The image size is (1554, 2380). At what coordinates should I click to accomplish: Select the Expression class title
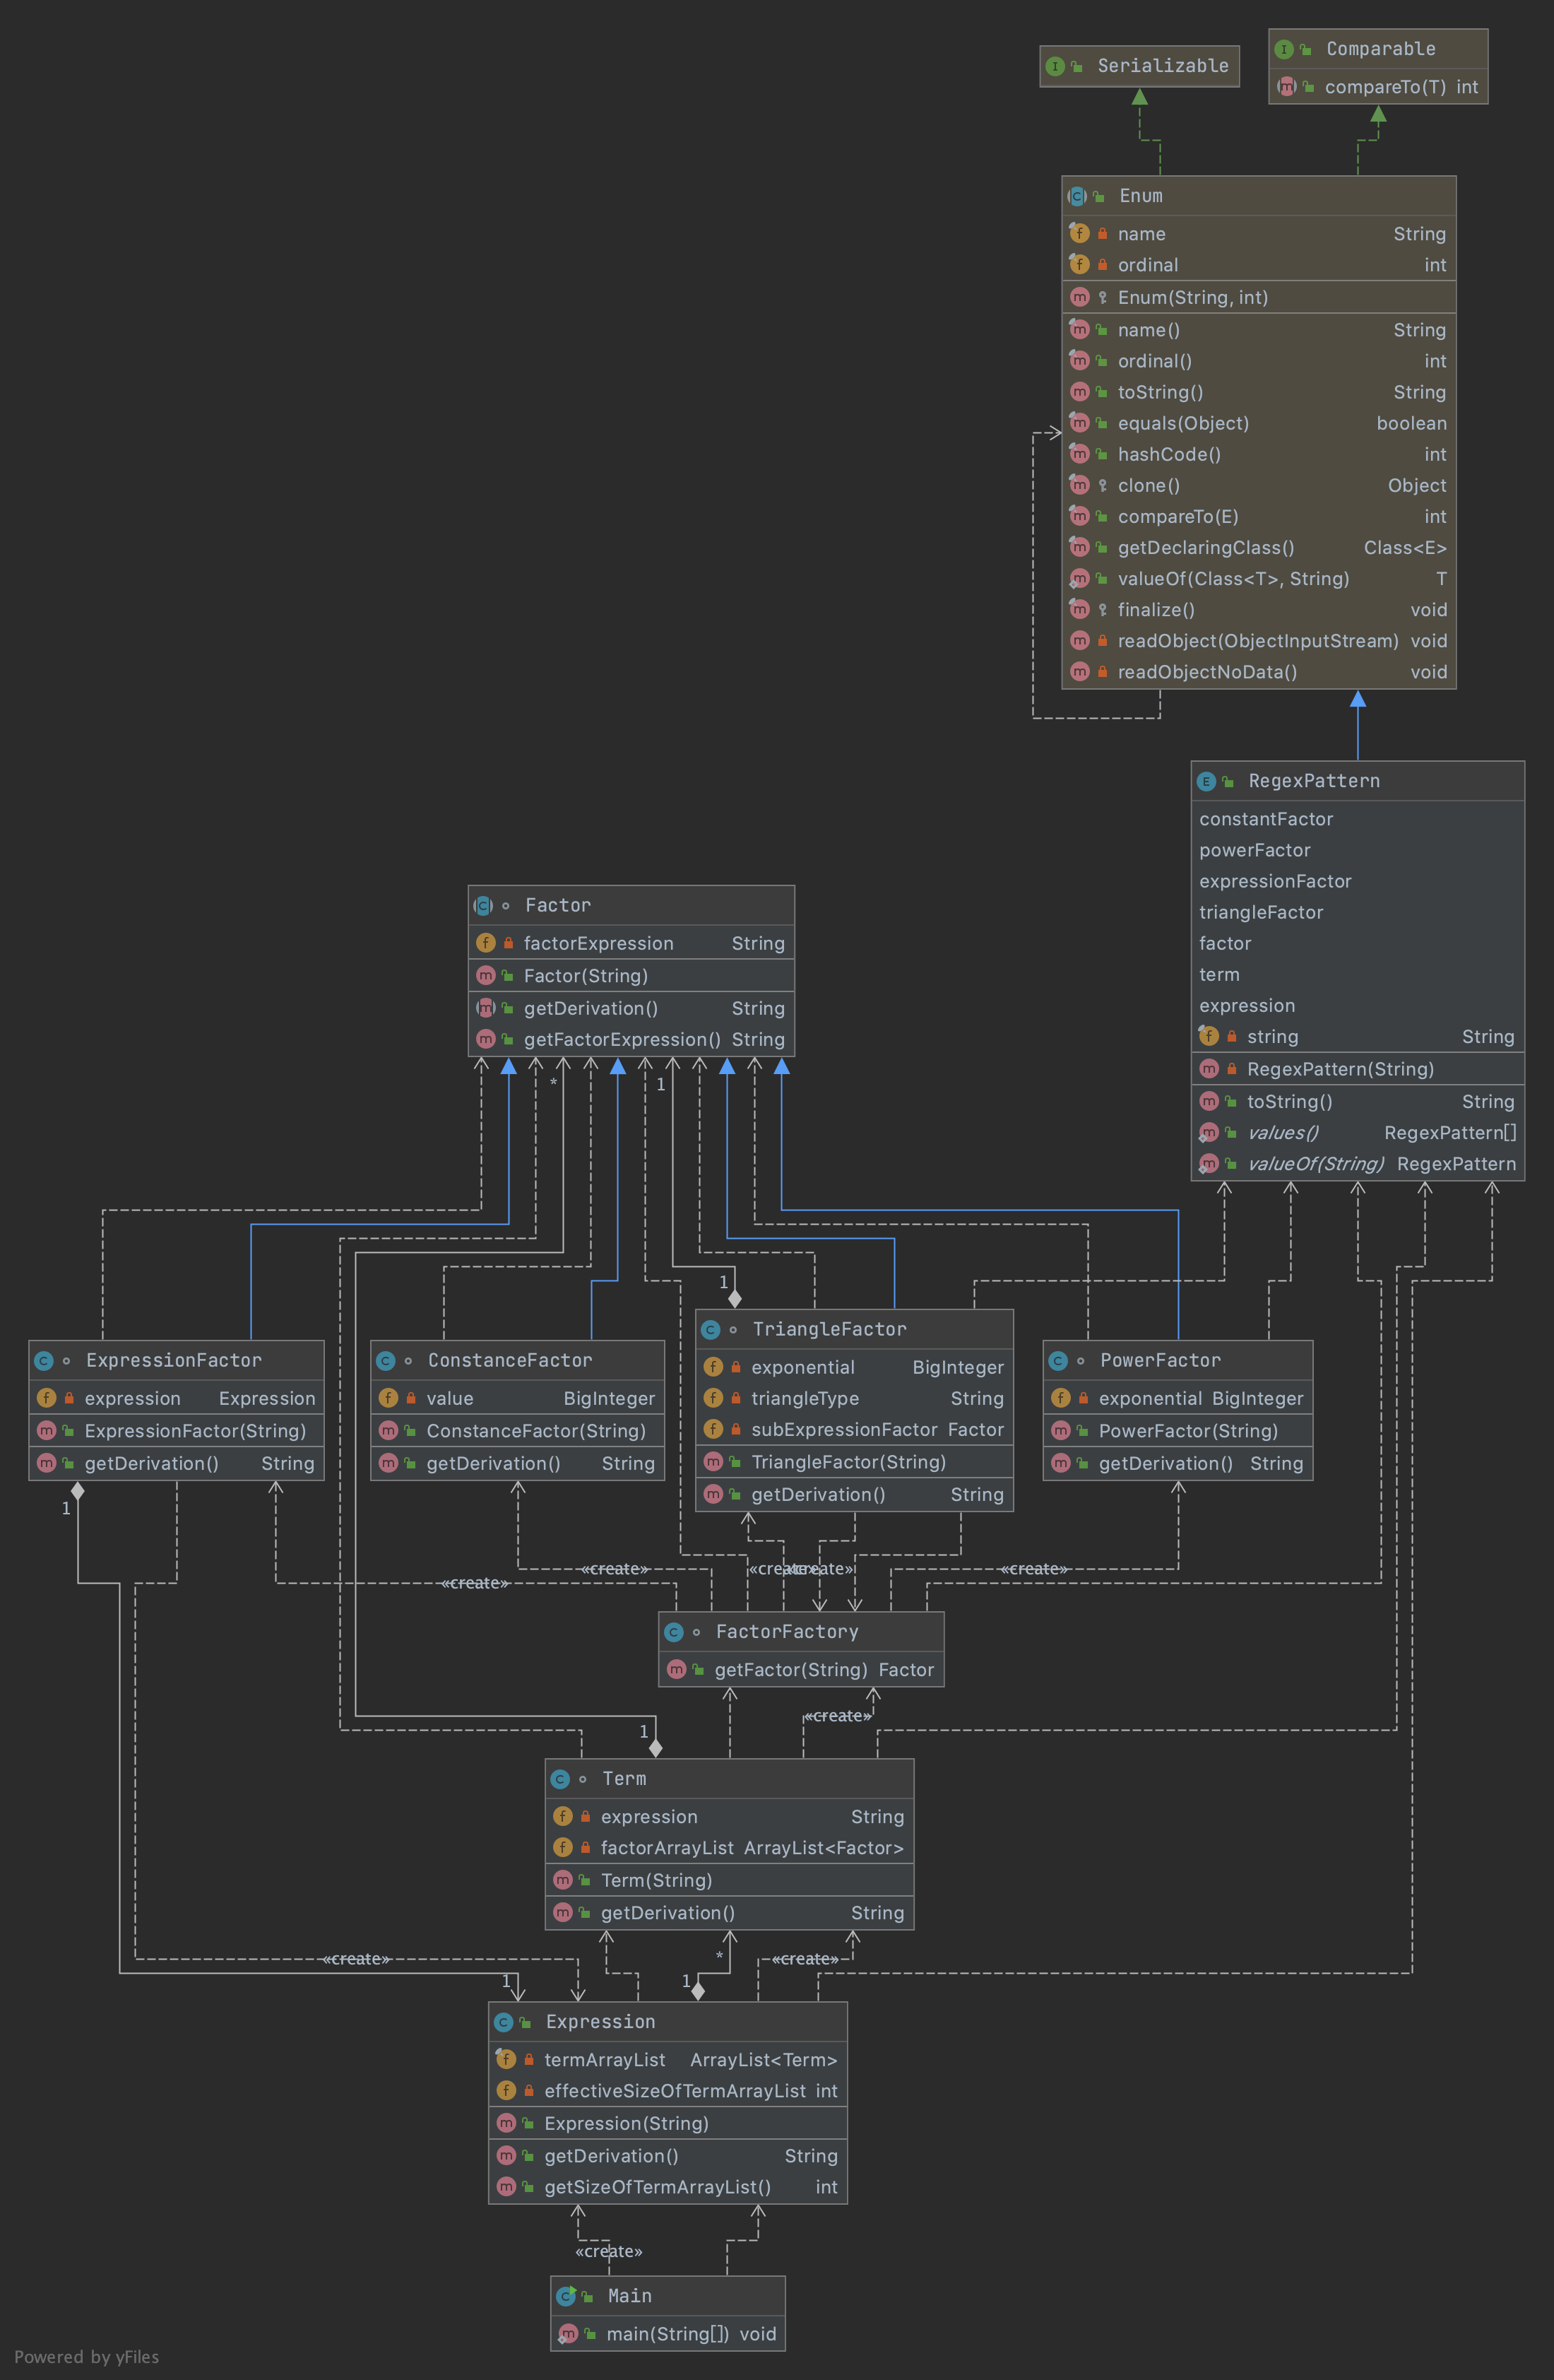coord(600,2021)
